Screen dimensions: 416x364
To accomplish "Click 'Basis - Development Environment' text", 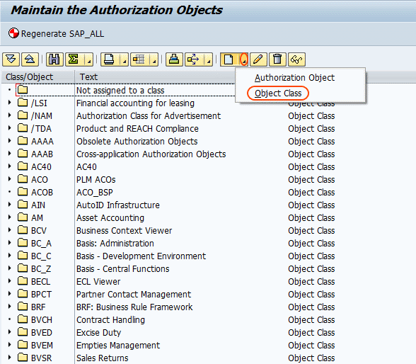I will point(141,256).
